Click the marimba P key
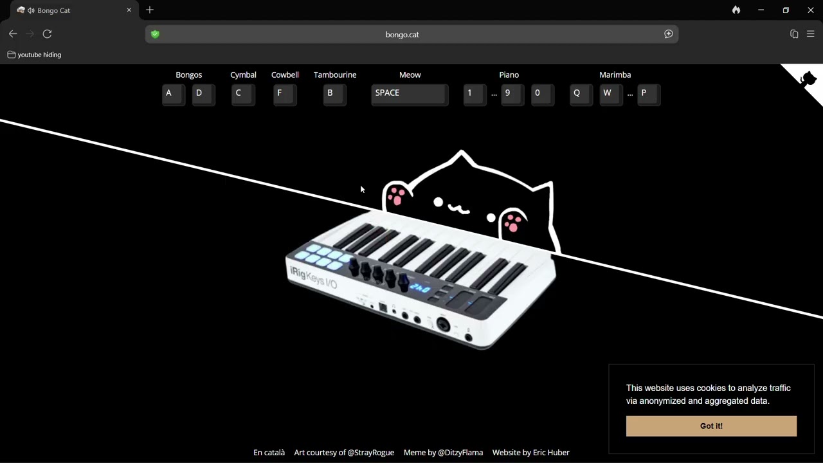Viewport: 823px width, 463px height. pyautogui.click(x=649, y=94)
